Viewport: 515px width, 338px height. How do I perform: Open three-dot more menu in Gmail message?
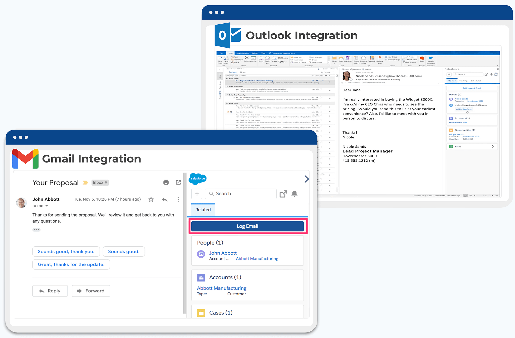178,199
